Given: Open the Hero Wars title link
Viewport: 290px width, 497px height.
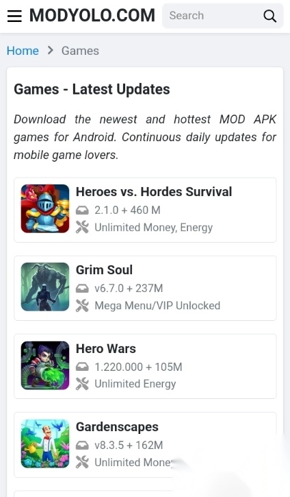Looking at the screenshot, I should (x=105, y=349).
